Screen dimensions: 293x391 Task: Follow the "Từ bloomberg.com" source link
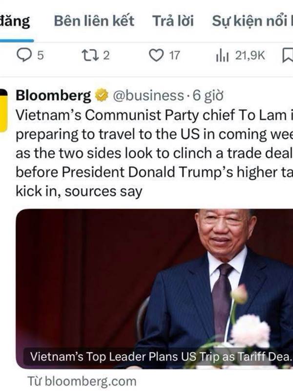pos(82,381)
